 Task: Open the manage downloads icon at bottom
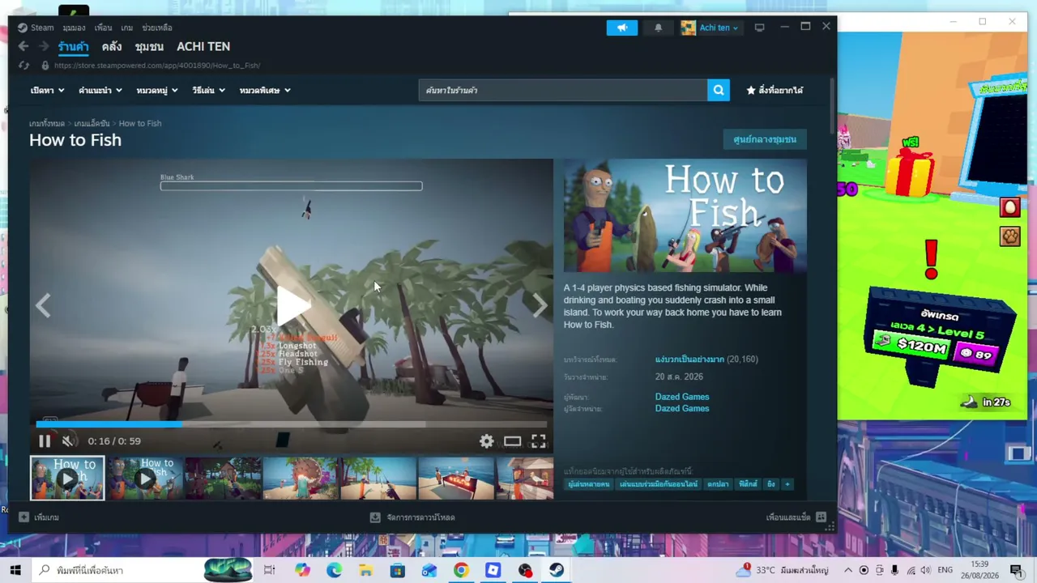(375, 517)
